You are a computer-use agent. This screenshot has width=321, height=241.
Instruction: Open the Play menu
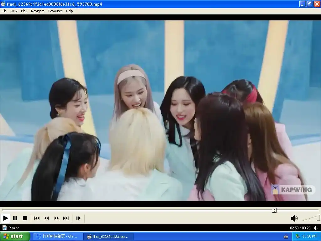24,11
